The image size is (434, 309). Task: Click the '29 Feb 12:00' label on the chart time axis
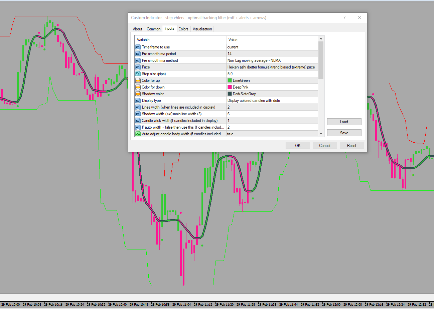tap(331, 304)
